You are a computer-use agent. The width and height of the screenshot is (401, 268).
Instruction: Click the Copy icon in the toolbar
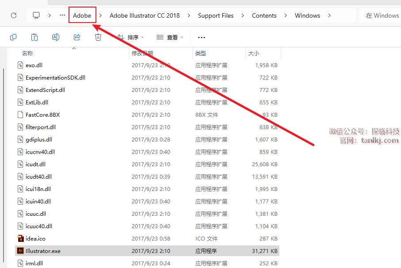tap(13, 37)
